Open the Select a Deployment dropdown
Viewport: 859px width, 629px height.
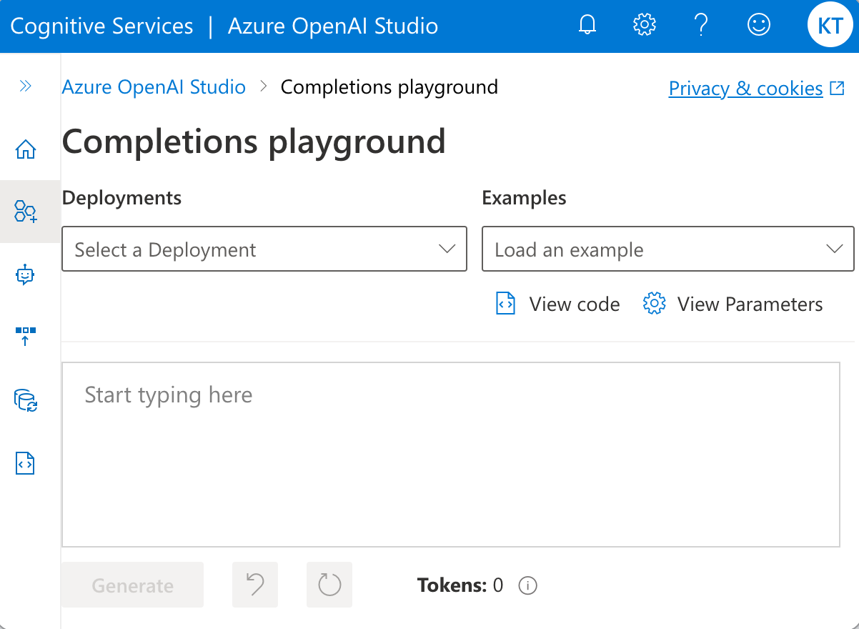pos(264,249)
